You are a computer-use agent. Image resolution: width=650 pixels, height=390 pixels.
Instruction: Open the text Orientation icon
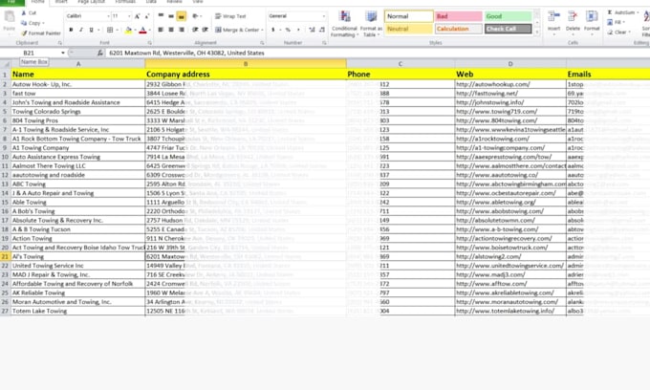(195, 16)
